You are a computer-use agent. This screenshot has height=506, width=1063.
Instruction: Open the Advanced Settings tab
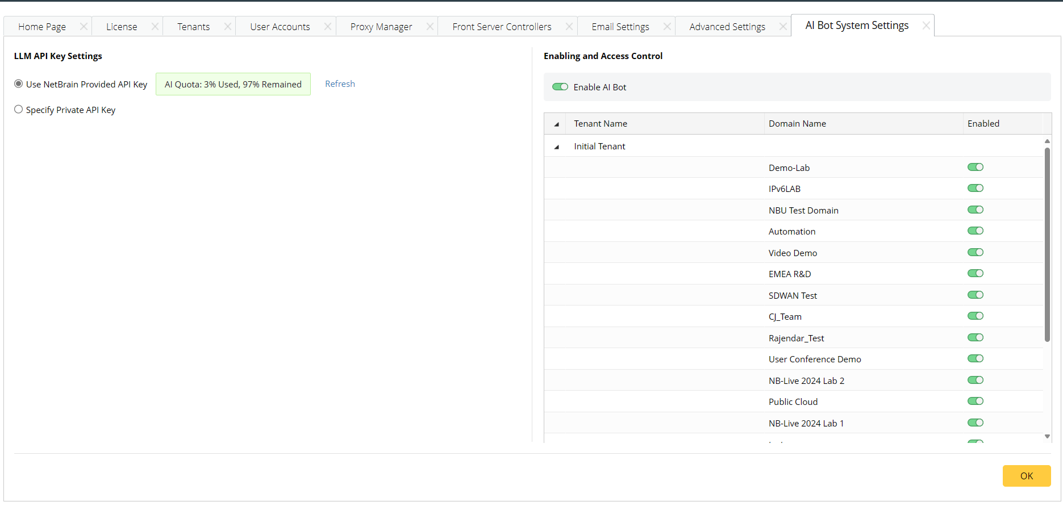(727, 27)
